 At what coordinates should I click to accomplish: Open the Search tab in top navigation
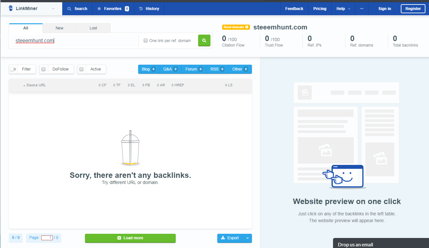pos(77,9)
